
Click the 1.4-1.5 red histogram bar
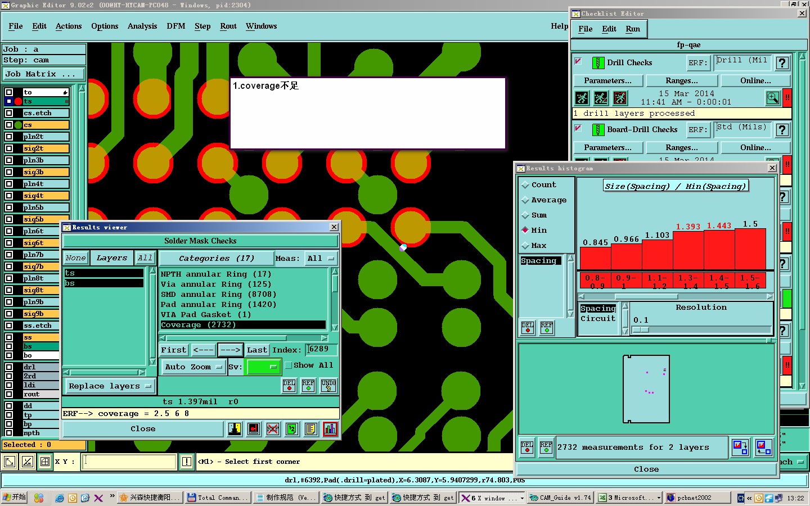point(719,250)
